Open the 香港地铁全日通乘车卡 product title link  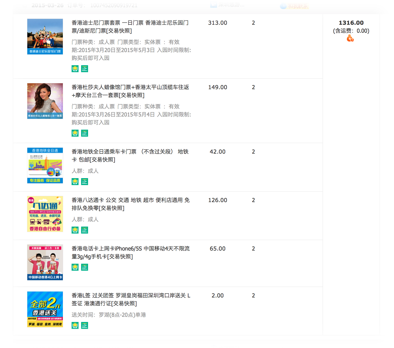(x=130, y=156)
